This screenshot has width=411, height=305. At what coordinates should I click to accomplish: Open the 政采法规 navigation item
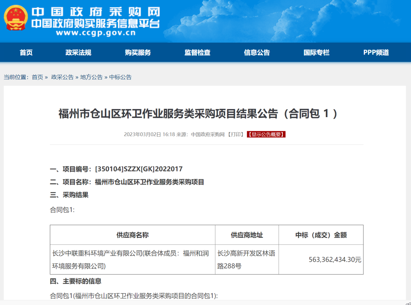point(78,52)
